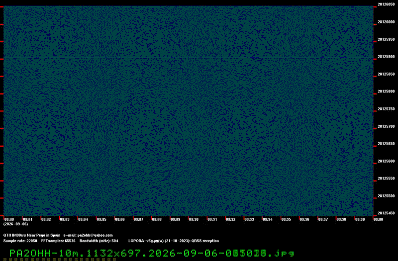Viewport: 398px width, 261px height.
Task: Select the 28125500 frequency marker
Action: pyautogui.click(x=386, y=196)
